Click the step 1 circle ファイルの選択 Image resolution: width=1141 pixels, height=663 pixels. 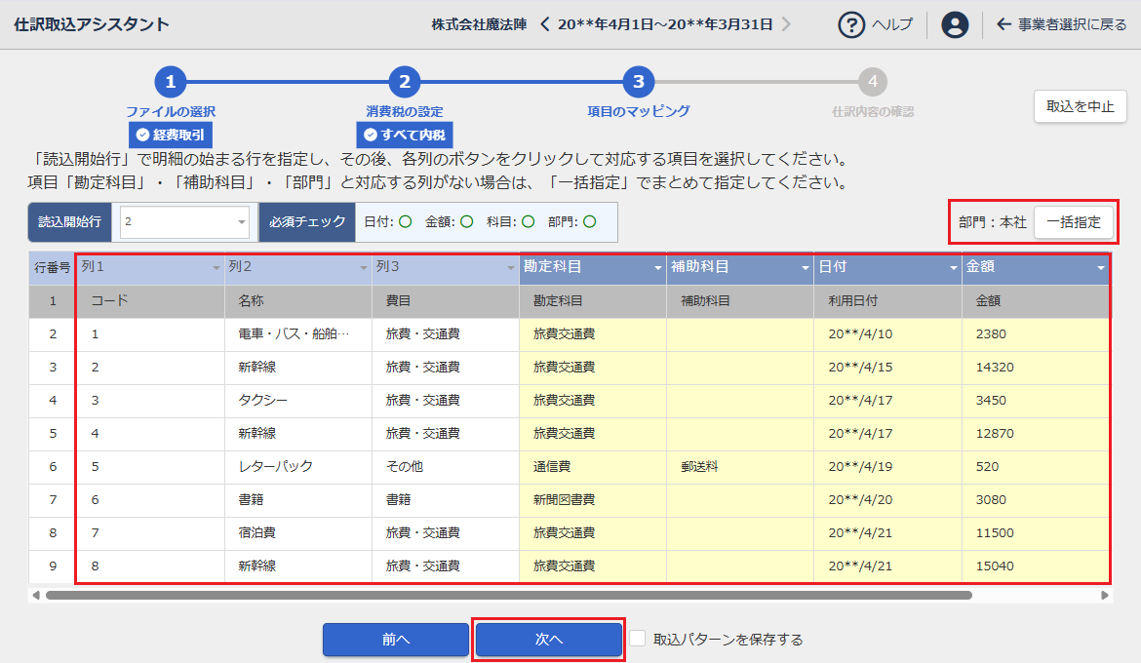click(170, 82)
